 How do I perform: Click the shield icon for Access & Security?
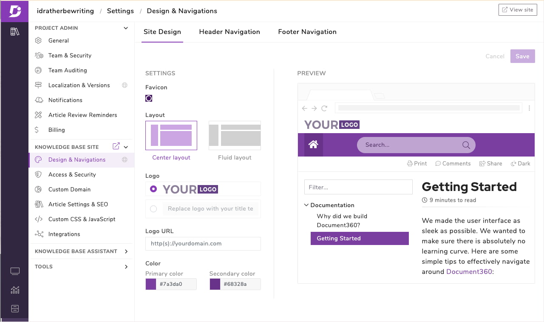tap(38, 174)
